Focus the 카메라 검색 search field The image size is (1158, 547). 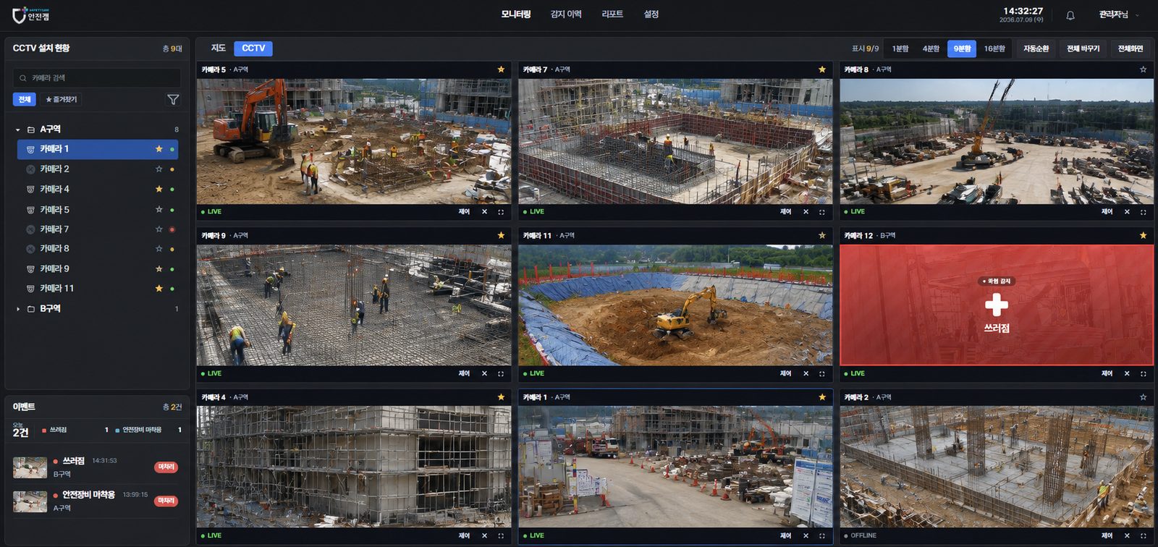(97, 78)
